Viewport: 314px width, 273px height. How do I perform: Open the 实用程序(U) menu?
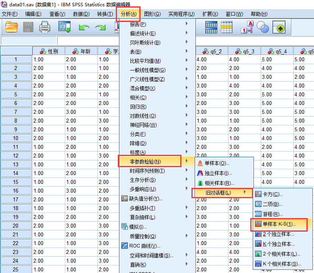pos(181,14)
